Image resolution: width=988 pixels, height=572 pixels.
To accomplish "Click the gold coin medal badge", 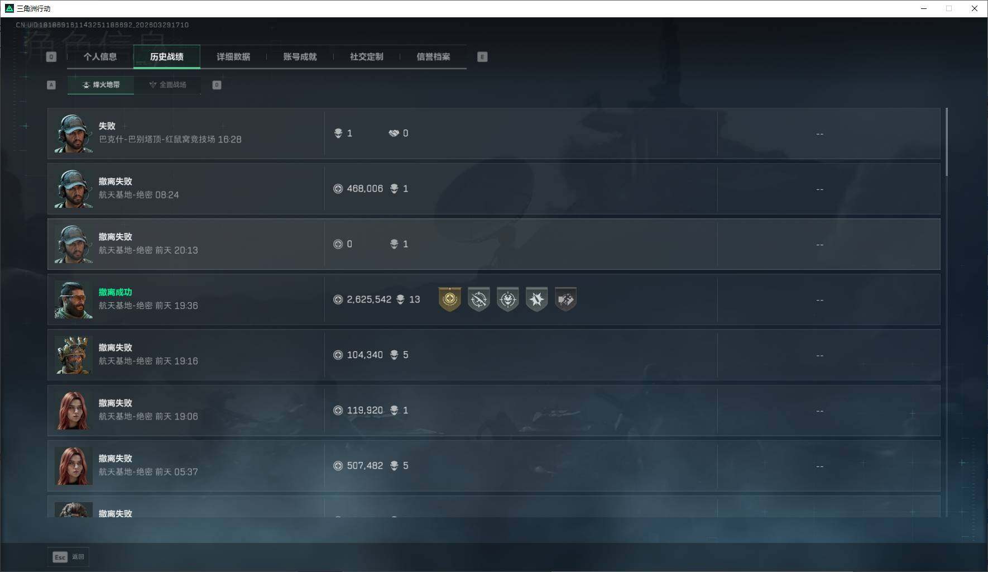I will coord(449,299).
